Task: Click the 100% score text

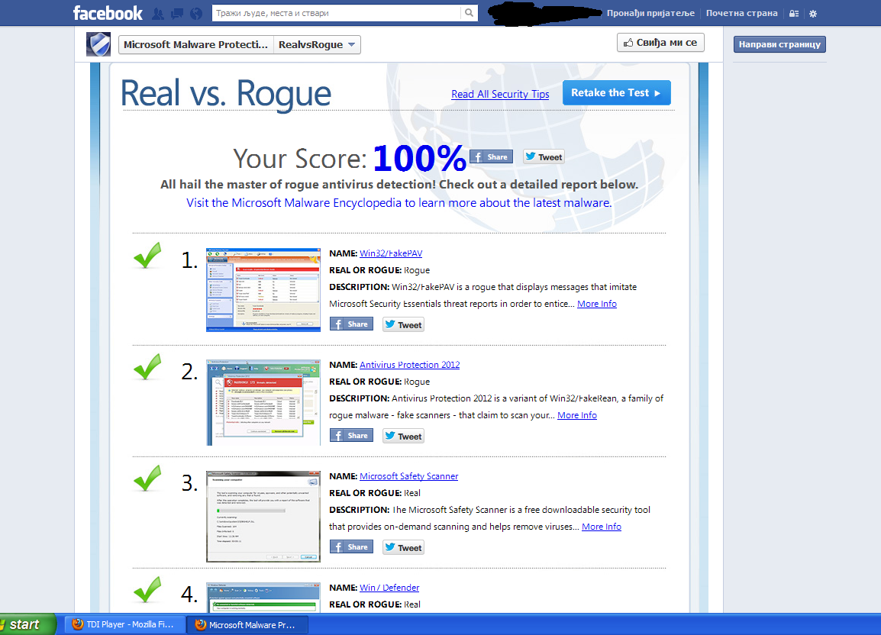Action: (419, 158)
